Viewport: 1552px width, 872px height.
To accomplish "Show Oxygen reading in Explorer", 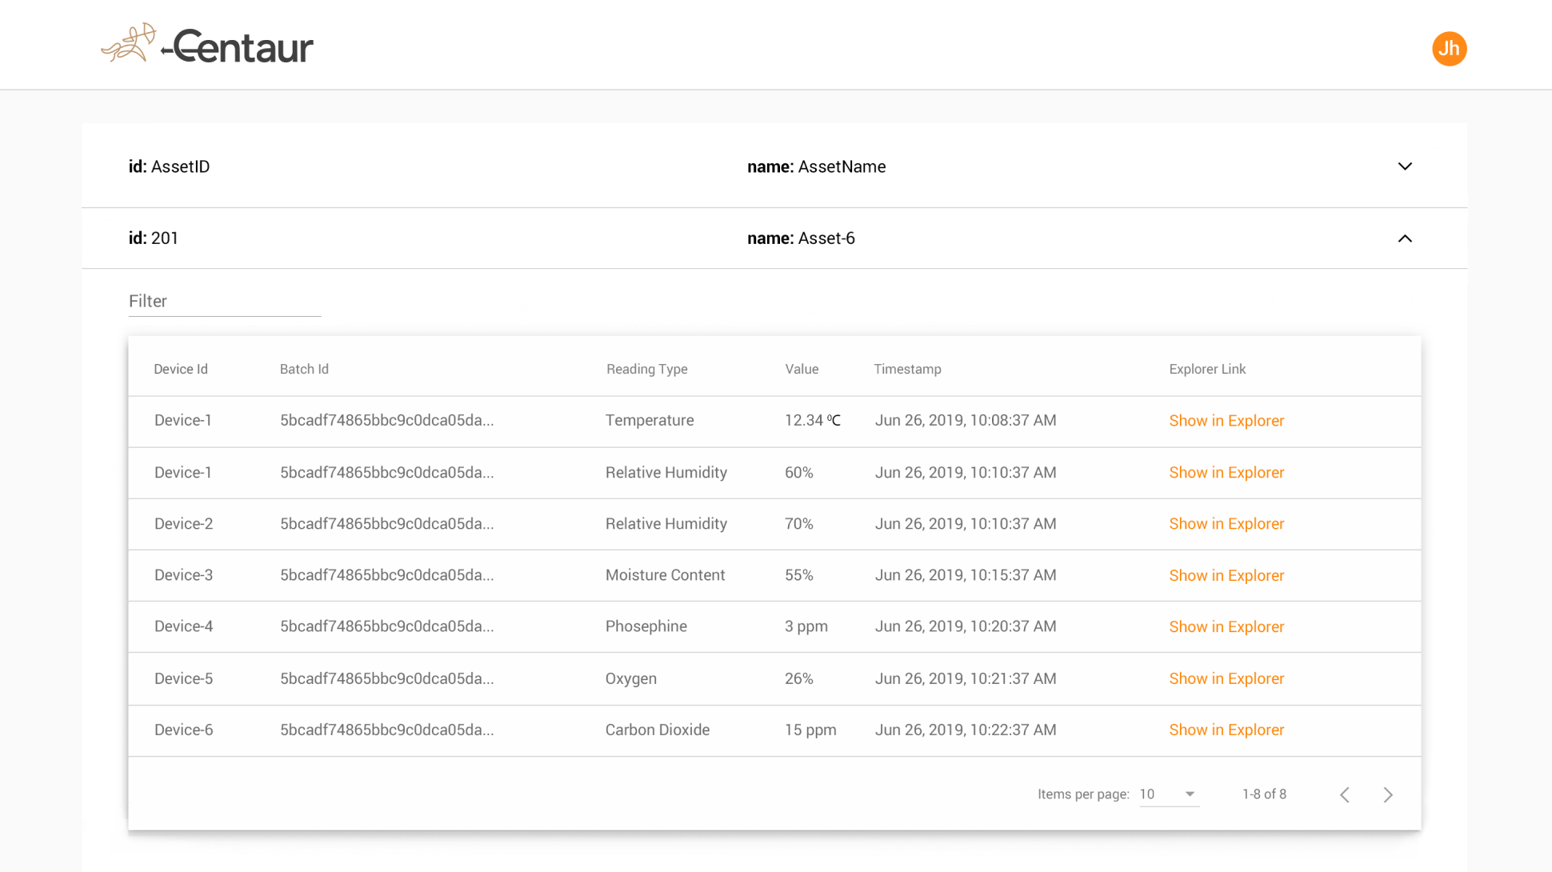I will point(1226,678).
